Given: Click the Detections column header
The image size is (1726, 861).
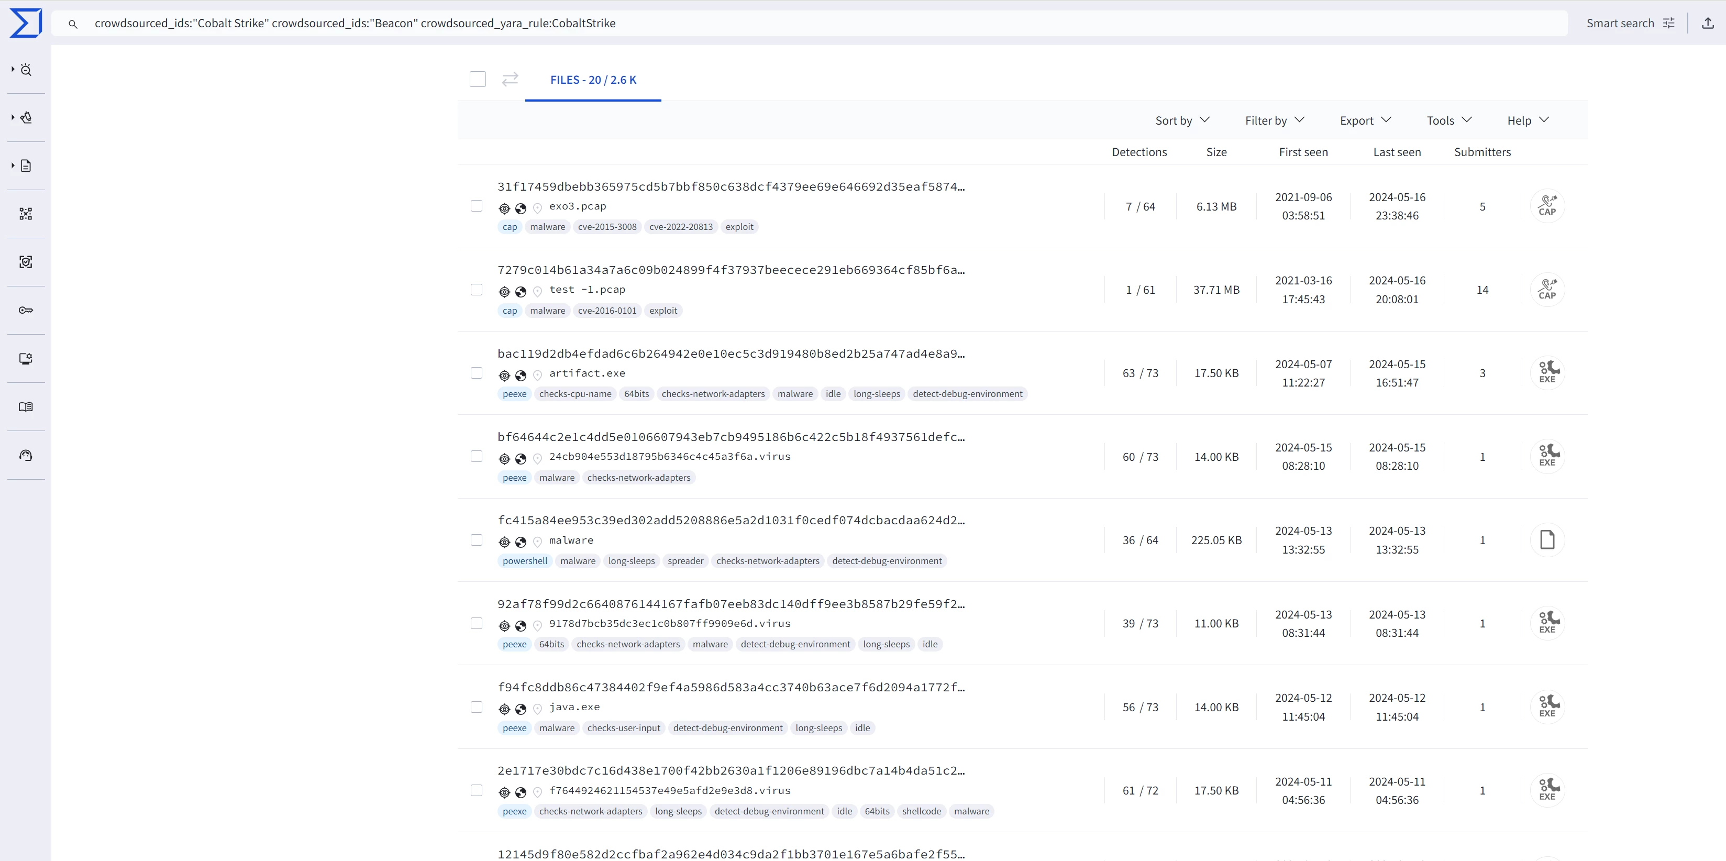Looking at the screenshot, I should (x=1139, y=152).
